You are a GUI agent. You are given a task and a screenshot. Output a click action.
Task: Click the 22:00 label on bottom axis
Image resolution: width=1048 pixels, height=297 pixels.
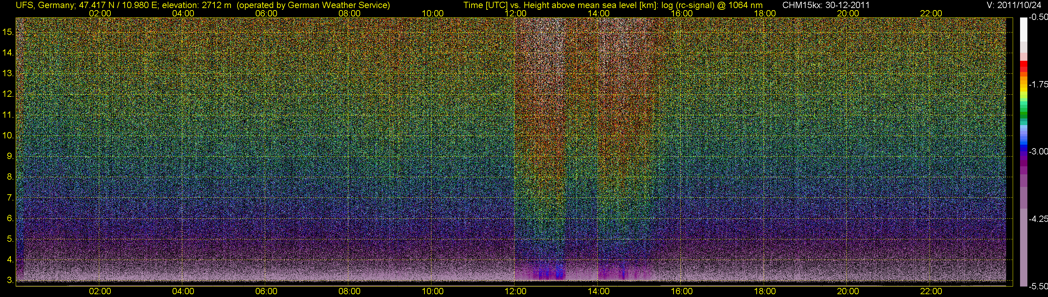[x=931, y=291]
